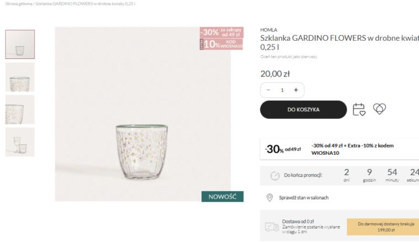The height and width of the screenshot is (244, 419).
Task: Click 'Oceń ten produkt jako pierwszy' link
Action: (x=288, y=56)
